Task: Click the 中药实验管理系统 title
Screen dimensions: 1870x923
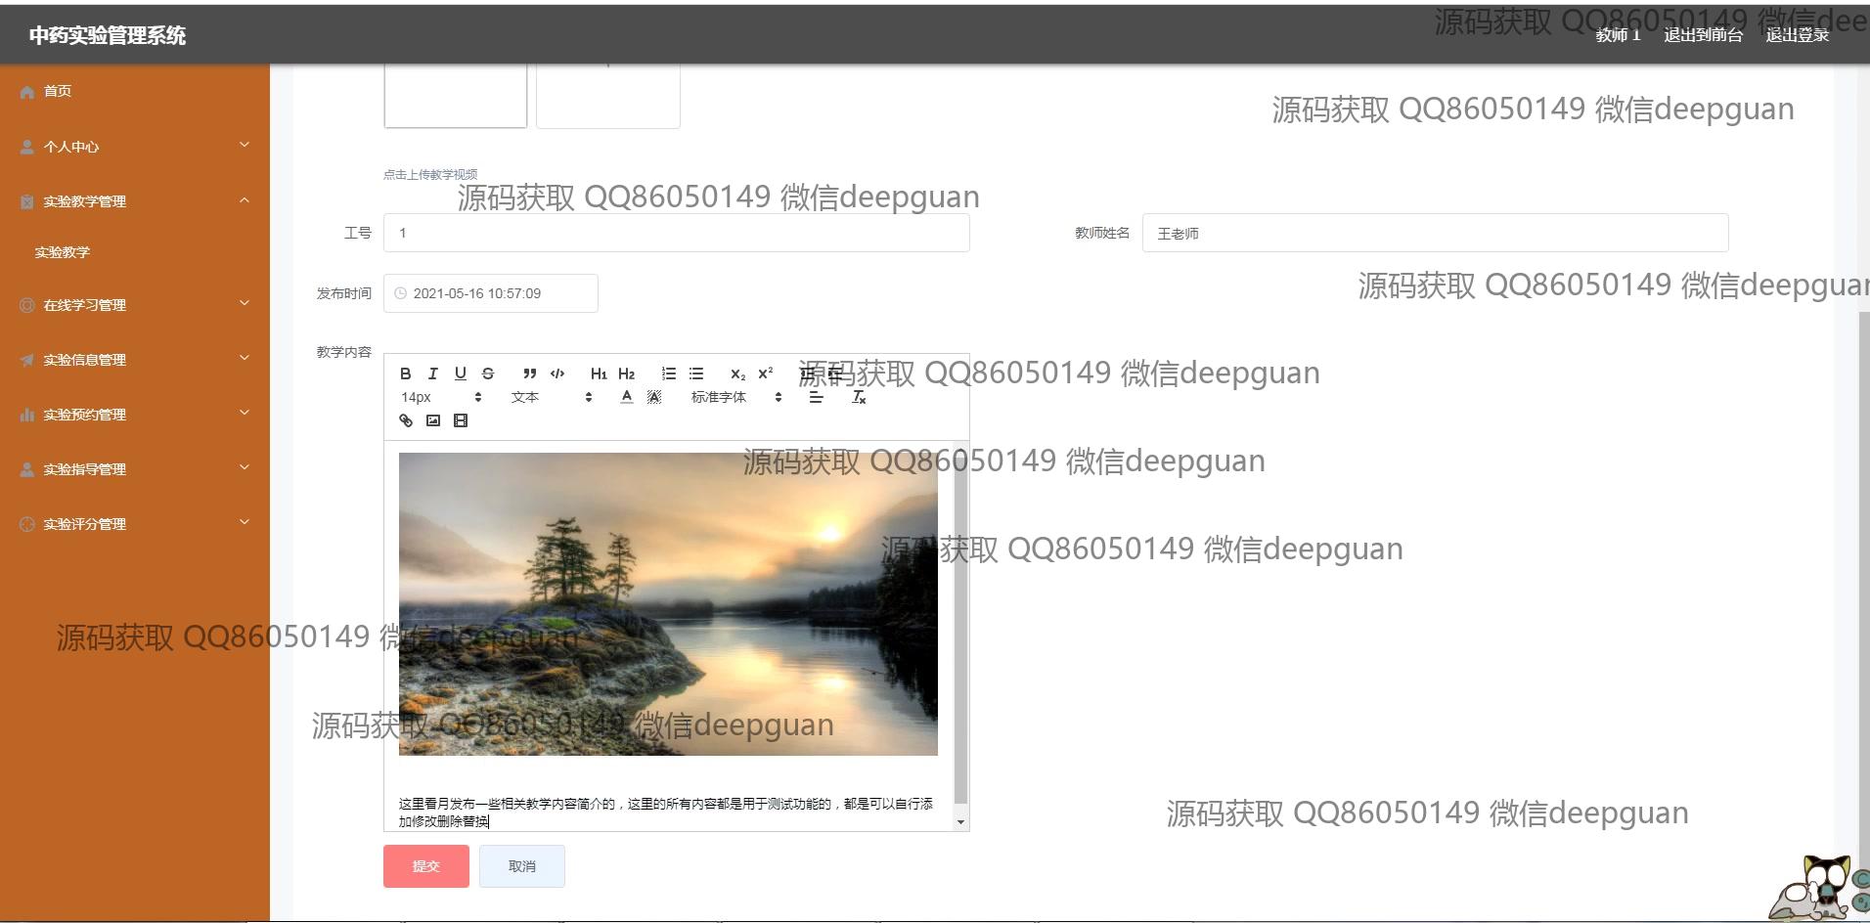Action: [x=108, y=35]
